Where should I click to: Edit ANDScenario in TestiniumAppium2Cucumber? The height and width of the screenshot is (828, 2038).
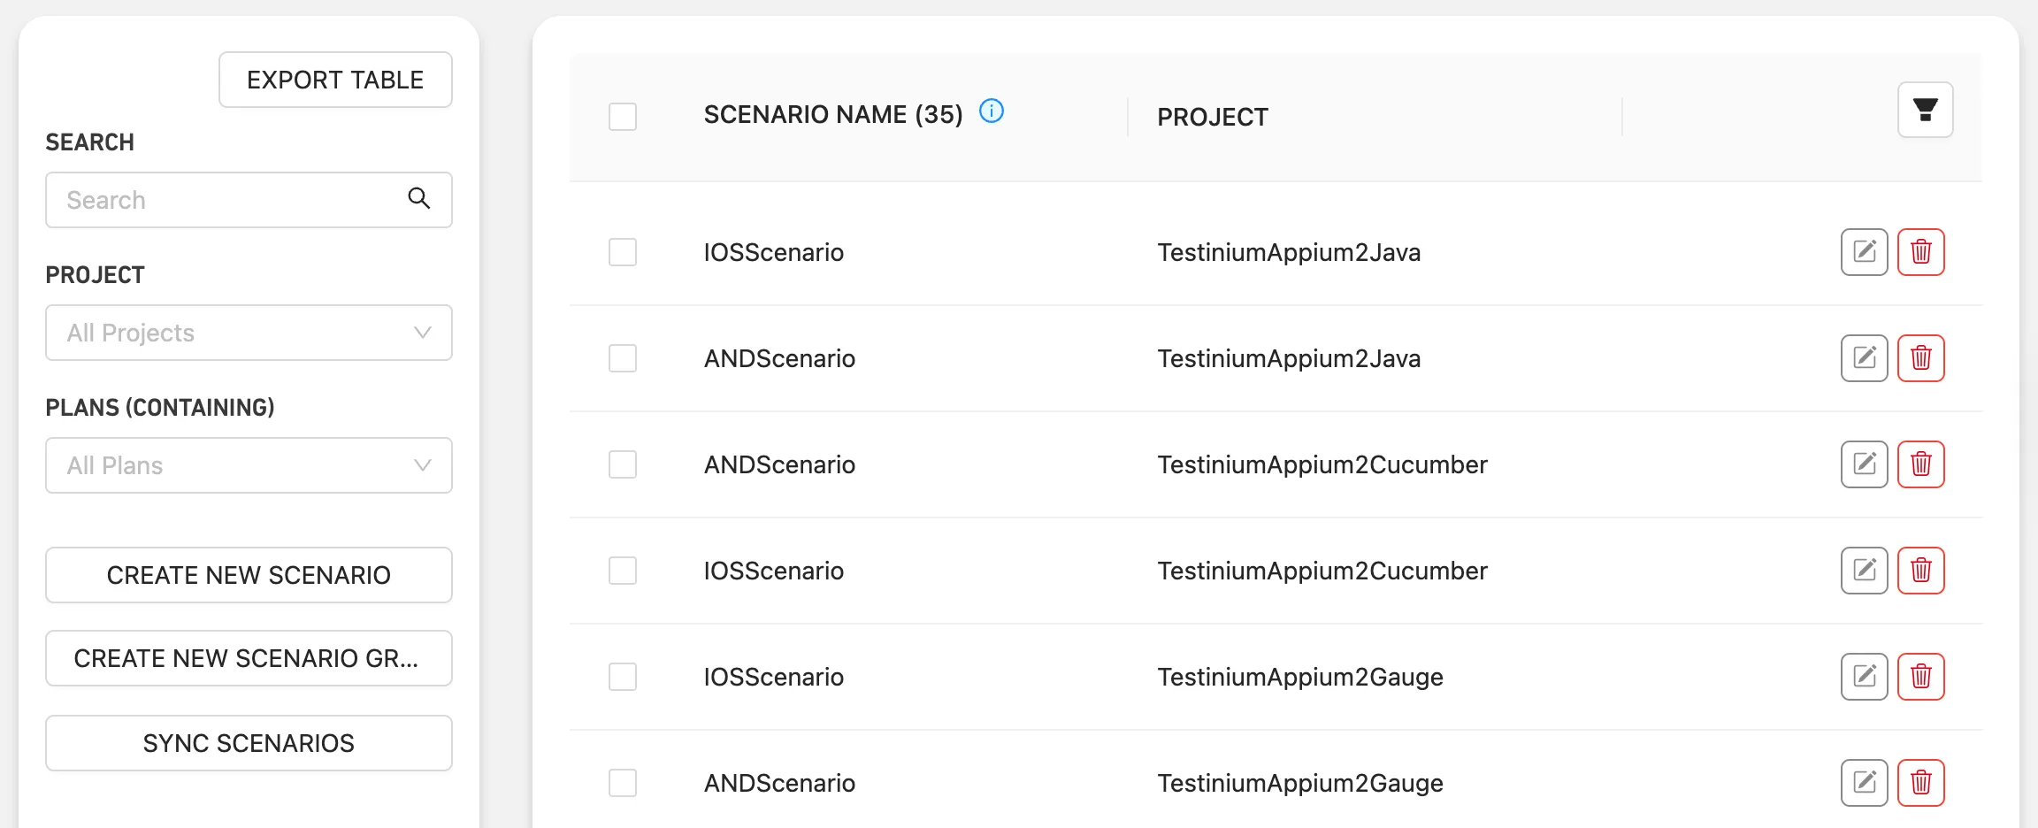click(1864, 464)
